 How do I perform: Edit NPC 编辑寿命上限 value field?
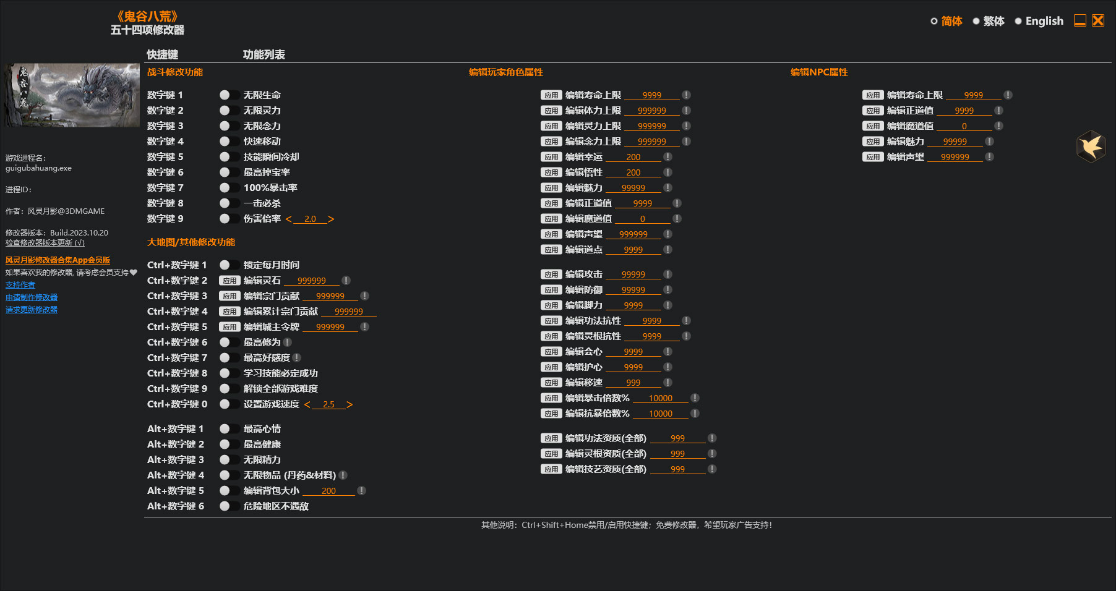[974, 95]
